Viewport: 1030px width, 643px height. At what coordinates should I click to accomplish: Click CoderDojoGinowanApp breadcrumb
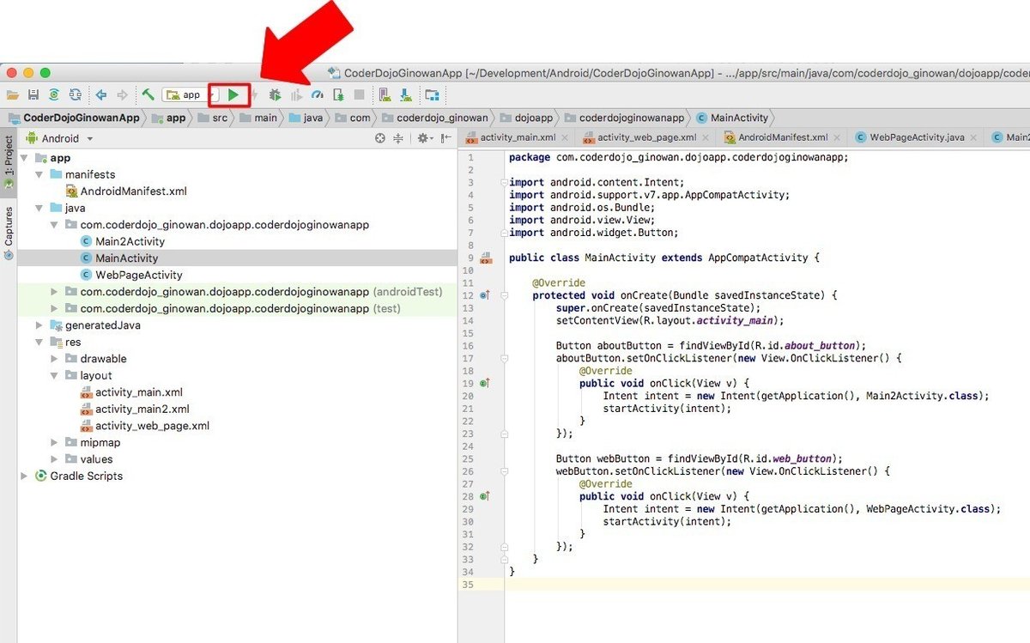coord(72,118)
